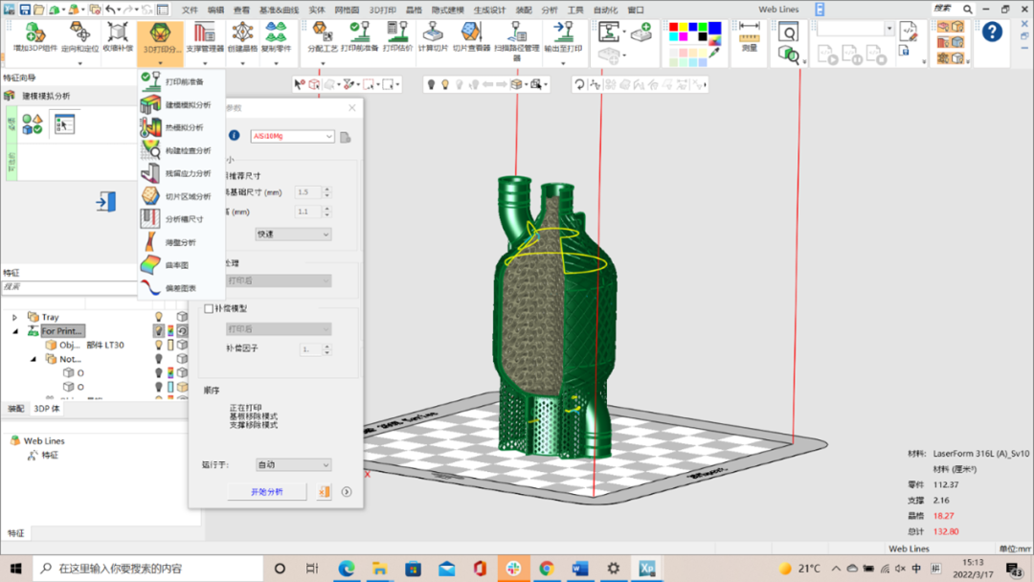Open dropdown arrow under 支撑管理器

(205, 63)
